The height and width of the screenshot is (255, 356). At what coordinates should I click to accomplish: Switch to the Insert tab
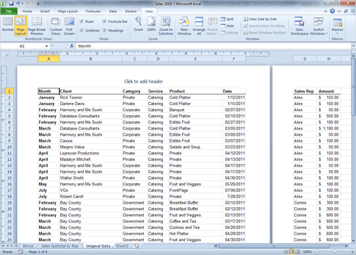(x=44, y=11)
